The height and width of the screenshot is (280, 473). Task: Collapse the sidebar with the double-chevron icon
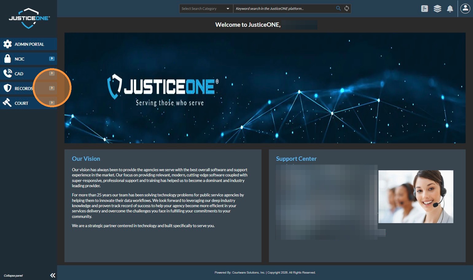[53, 275]
